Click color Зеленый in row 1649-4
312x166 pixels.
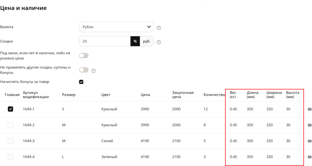(109, 157)
